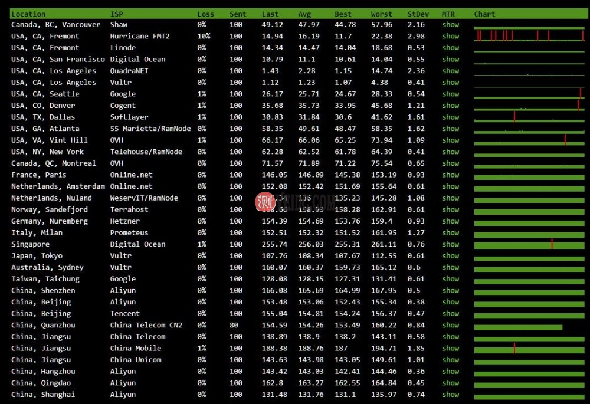Show MTR for Canada, BC, Vancouver Shaw

point(450,24)
